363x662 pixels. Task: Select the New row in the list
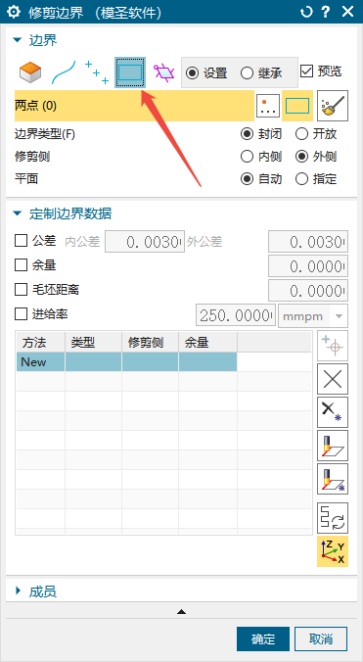(126, 362)
